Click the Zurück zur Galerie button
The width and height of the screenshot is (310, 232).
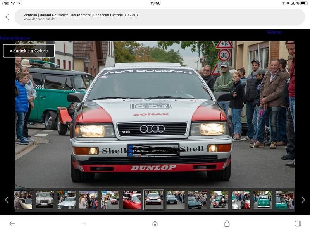pyautogui.click(x=29, y=51)
